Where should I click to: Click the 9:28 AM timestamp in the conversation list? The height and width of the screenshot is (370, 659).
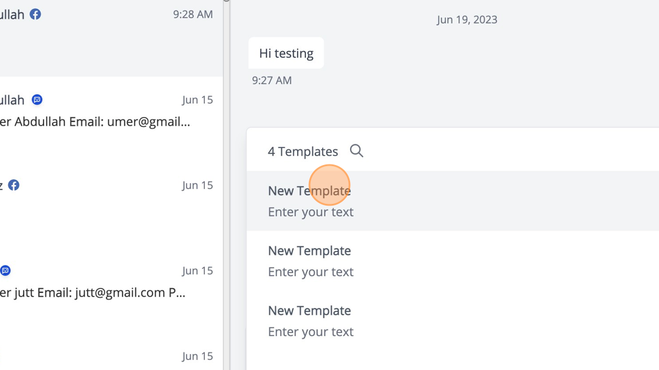point(193,15)
